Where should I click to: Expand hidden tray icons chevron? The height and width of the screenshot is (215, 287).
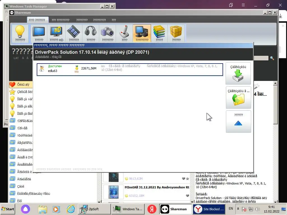click(x=238, y=209)
